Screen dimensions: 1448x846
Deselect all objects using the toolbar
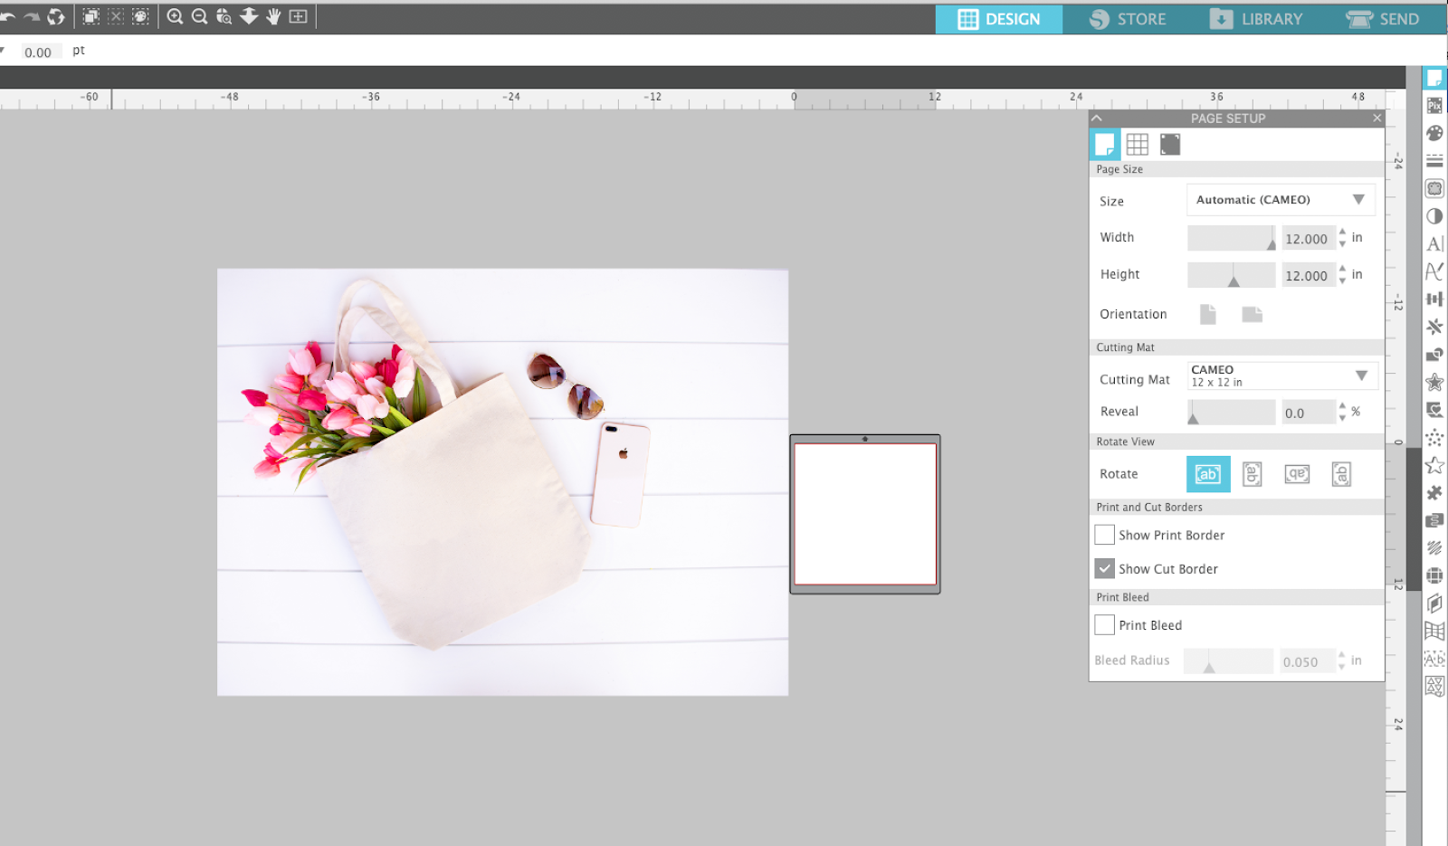pyautogui.click(x=116, y=15)
